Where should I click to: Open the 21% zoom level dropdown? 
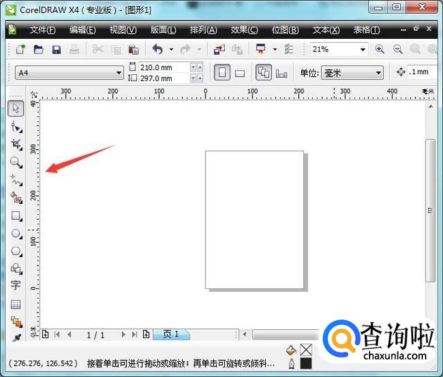point(363,50)
